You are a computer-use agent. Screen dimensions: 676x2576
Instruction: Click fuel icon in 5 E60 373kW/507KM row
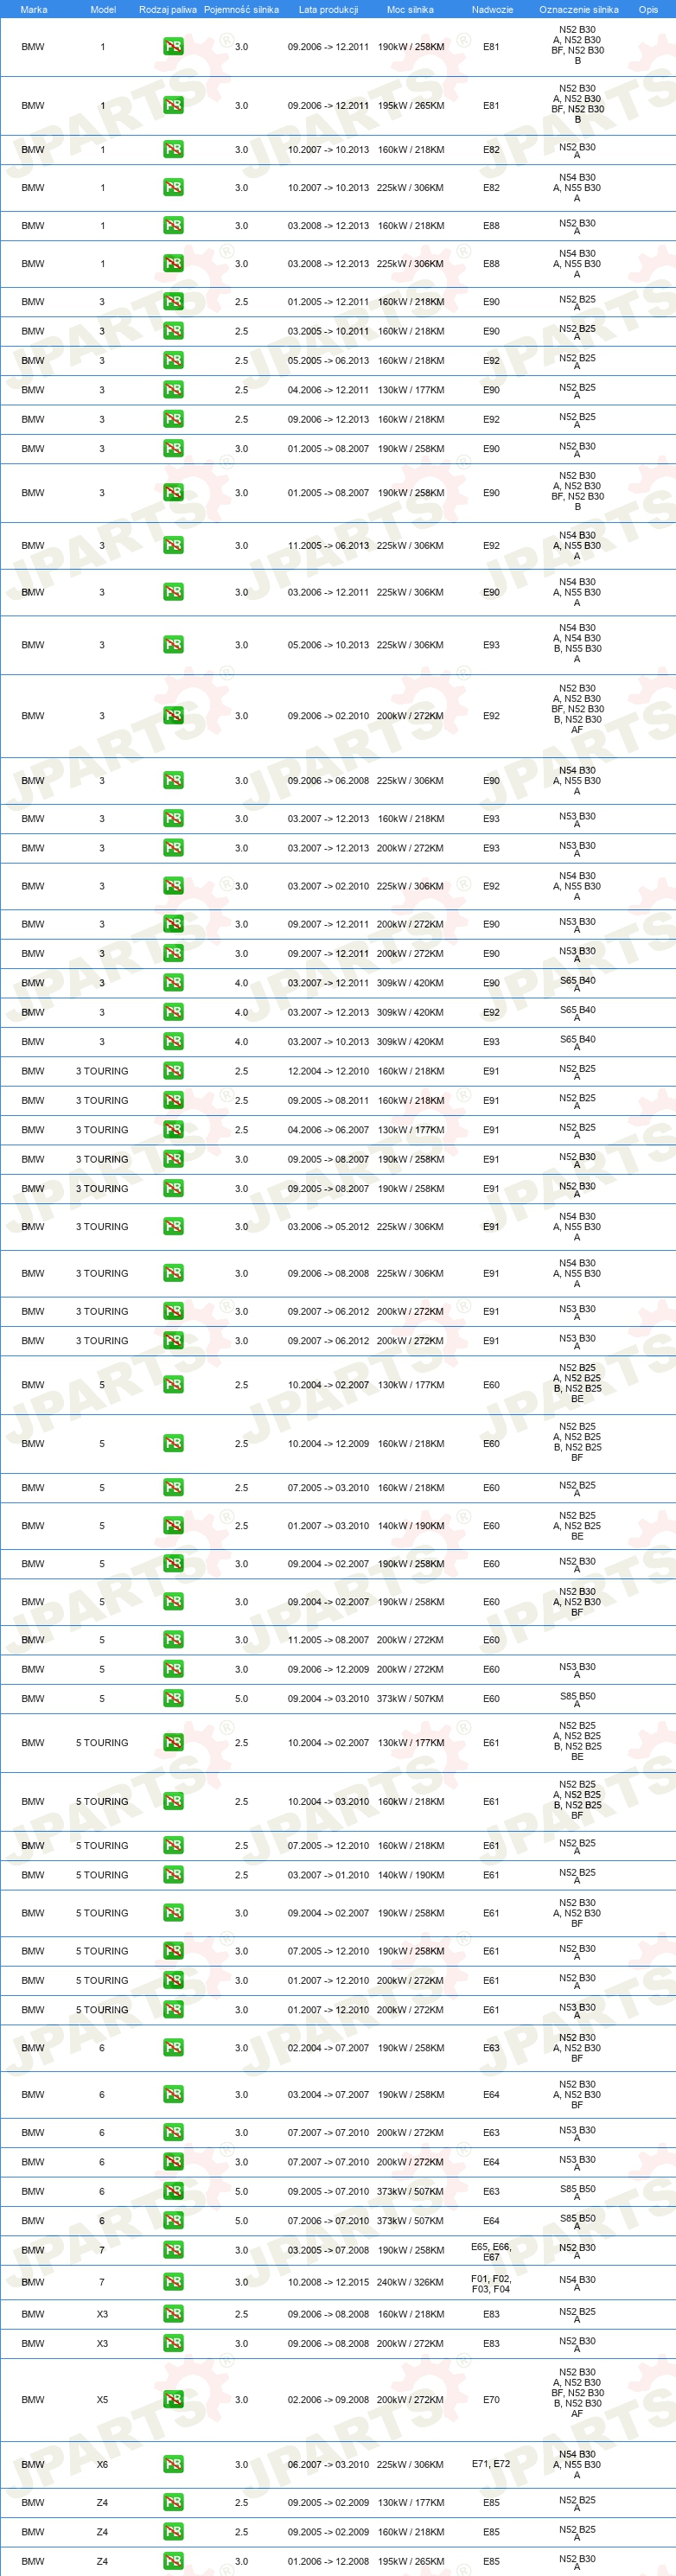click(x=173, y=1698)
